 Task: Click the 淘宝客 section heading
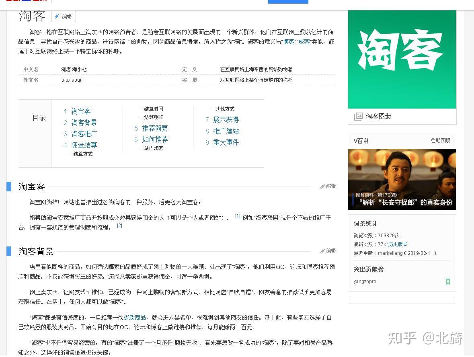click(x=31, y=187)
